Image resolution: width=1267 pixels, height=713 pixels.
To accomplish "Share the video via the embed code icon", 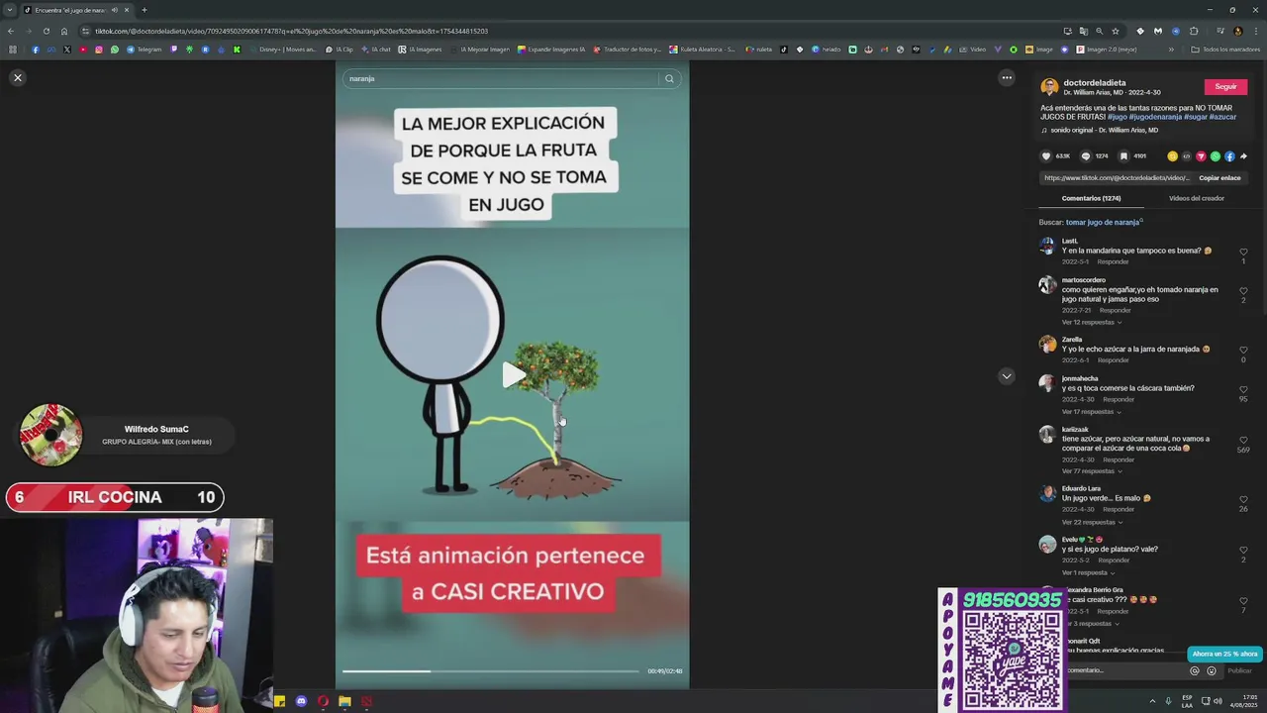I will pos(1187,156).
